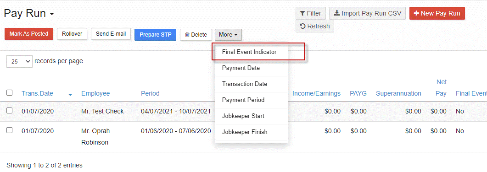The image size is (487, 172).
Task: Click the funnel icon on Filter button
Action: 302,13
